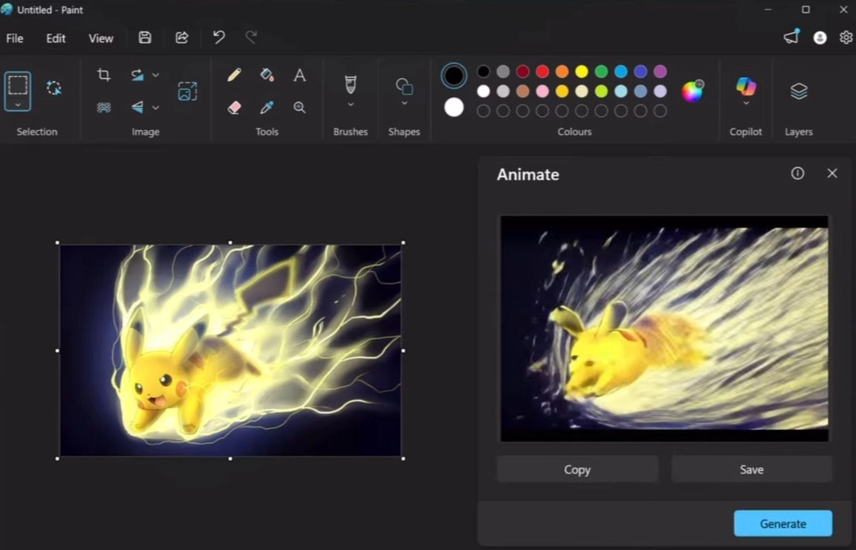Click the Remove background icon
The image size is (856, 550).
click(x=103, y=107)
